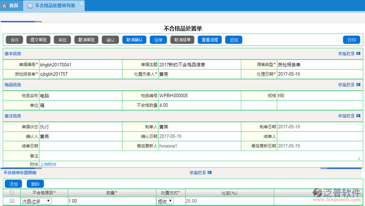Collapse the 备注信息 section via its icon
The image size is (365, 206).
tap(358, 116)
